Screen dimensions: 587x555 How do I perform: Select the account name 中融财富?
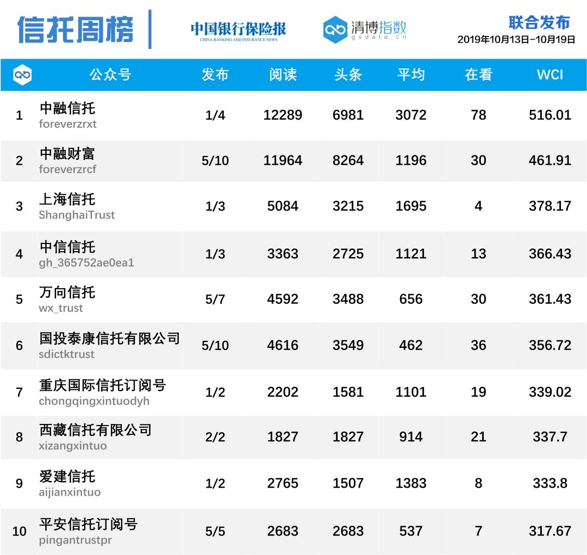[67, 153]
